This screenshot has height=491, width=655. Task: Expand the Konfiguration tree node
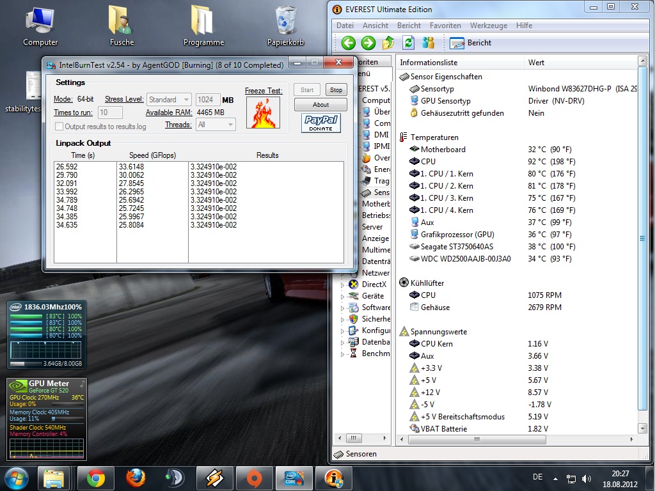click(343, 331)
